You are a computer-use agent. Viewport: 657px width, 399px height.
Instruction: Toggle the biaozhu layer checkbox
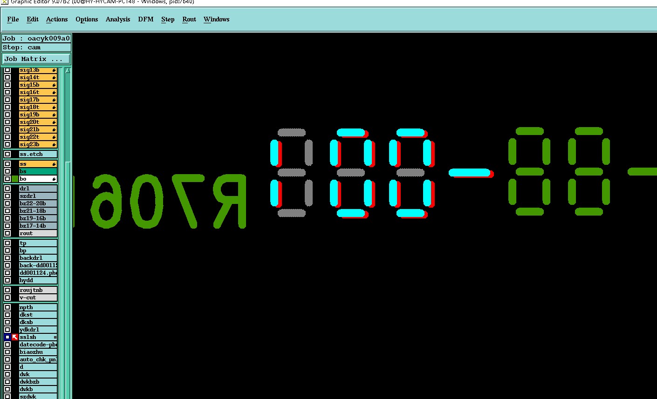pos(7,352)
